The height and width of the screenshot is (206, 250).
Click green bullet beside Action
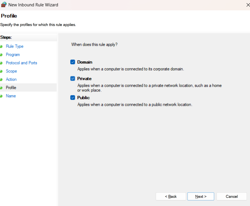click(x=1, y=79)
